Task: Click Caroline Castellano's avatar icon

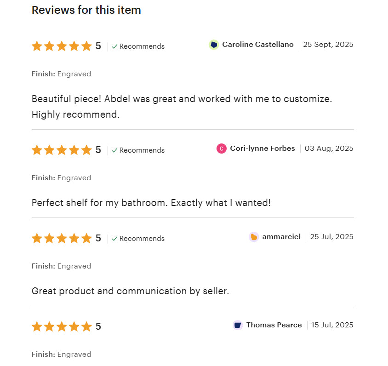Action: click(214, 45)
